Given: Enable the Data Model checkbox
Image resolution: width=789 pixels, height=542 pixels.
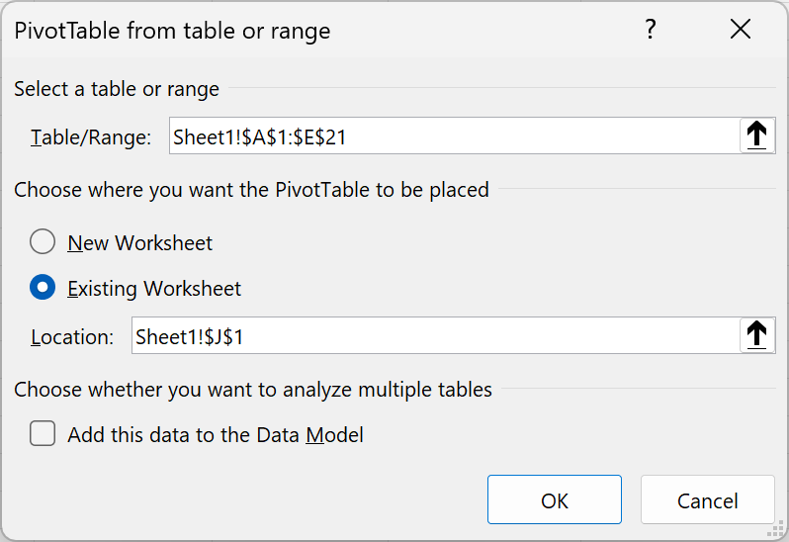Looking at the screenshot, I should [x=43, y=434].
